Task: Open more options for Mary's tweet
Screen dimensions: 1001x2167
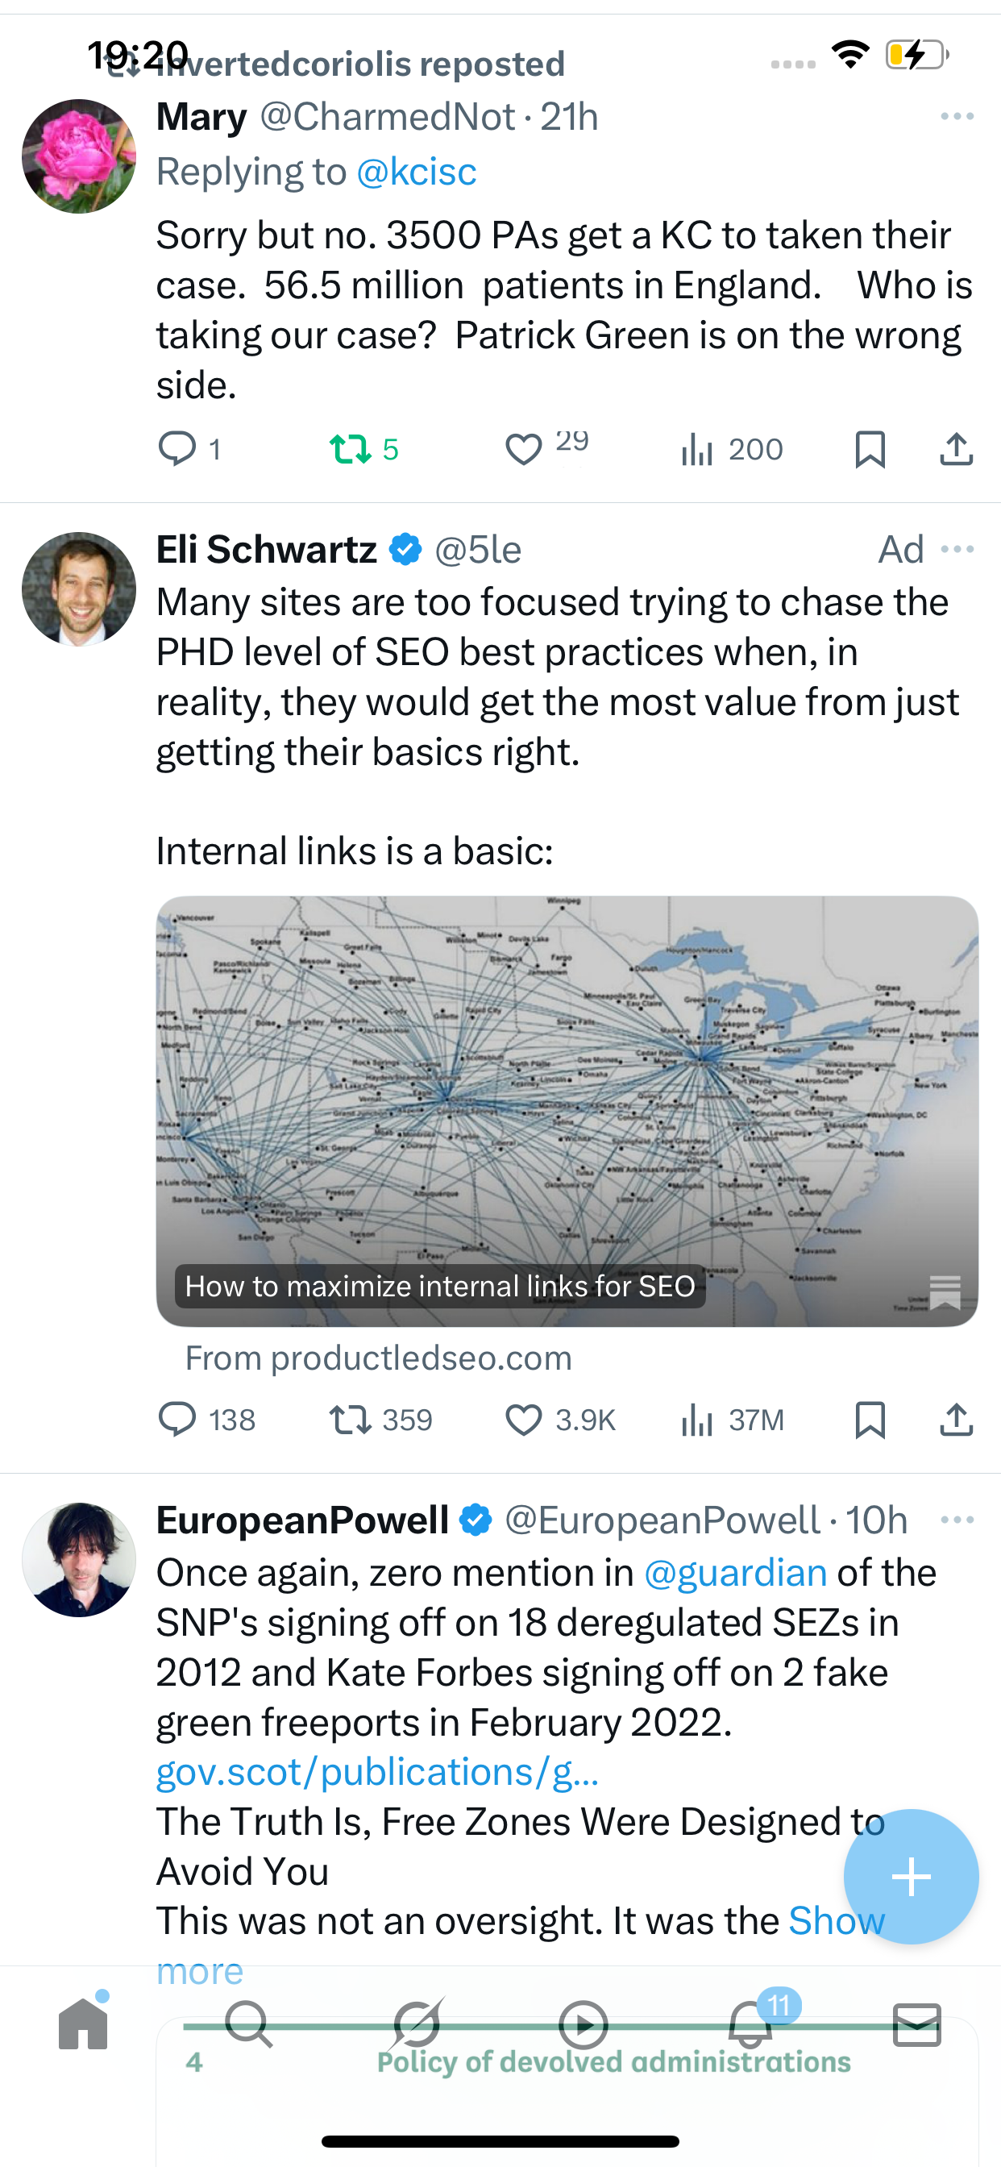Action: pos(957,117)
